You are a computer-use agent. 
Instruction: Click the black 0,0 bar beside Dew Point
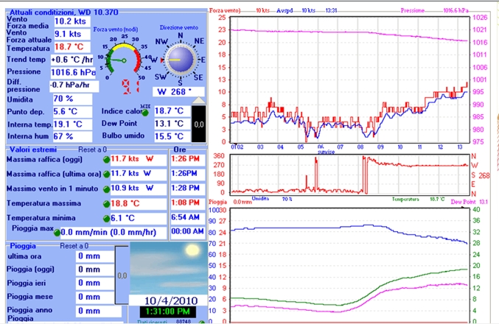point(199,123)
